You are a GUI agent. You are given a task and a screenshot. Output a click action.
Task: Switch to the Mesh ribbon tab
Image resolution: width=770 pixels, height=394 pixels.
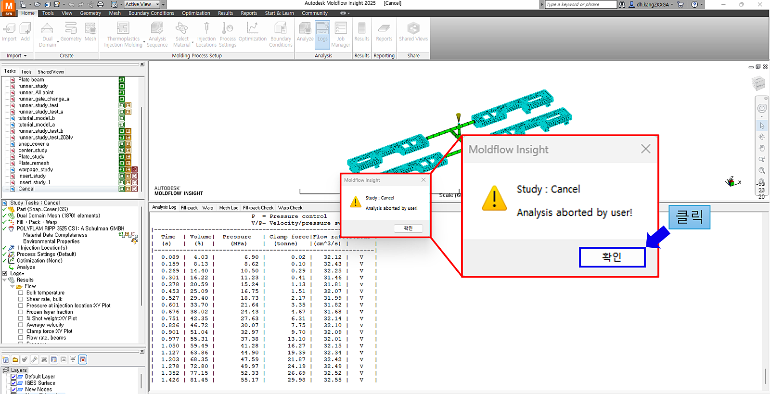coord(115,13)
